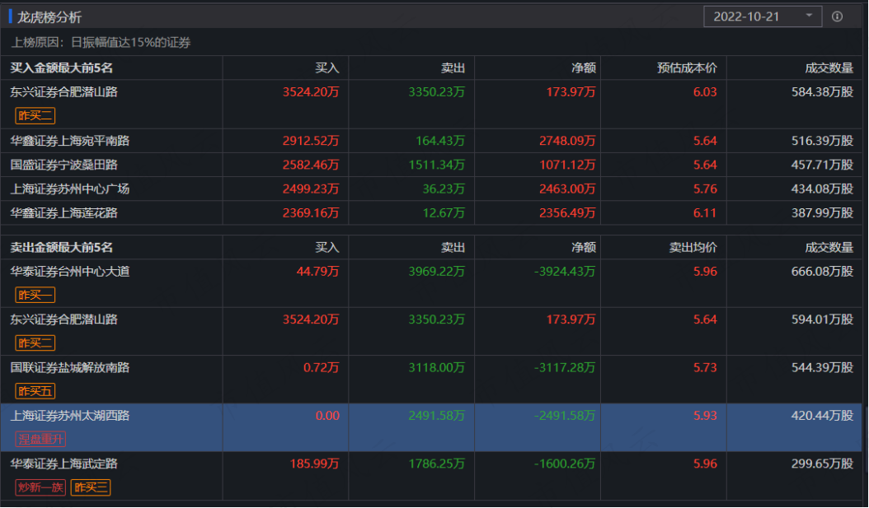Click the 成交数量 header in the buy table

point(829,68)
